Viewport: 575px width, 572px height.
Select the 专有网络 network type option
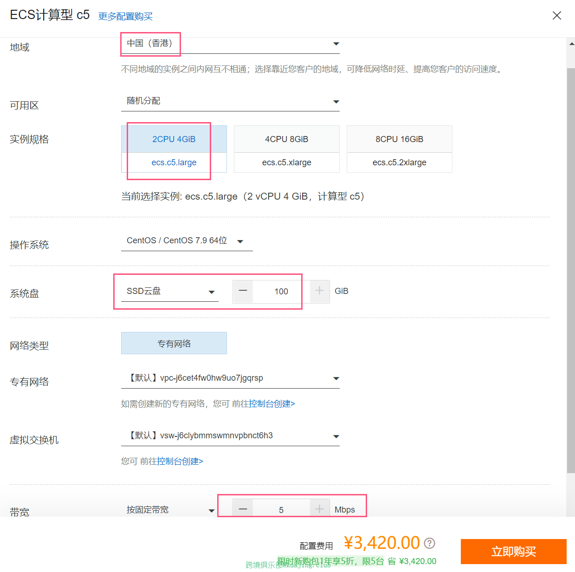coord(174,343)
